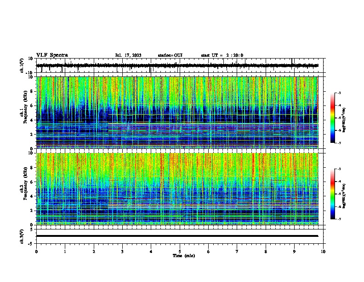Viewport: 364px width, 282px height.
Task: Click the flat ch.3 voltage trace line
Action: [177, 236]
